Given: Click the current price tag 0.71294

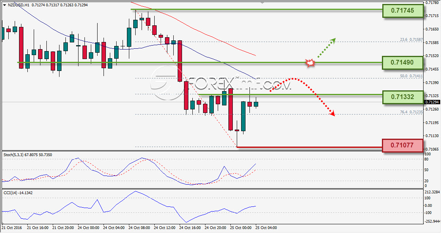Looking at the screenshot, I should point(432,102).
